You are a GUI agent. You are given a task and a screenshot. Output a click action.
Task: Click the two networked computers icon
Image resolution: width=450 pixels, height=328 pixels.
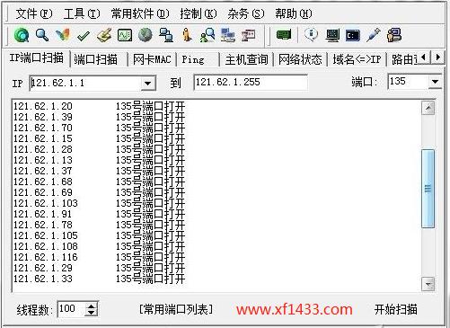coord(166,35)
